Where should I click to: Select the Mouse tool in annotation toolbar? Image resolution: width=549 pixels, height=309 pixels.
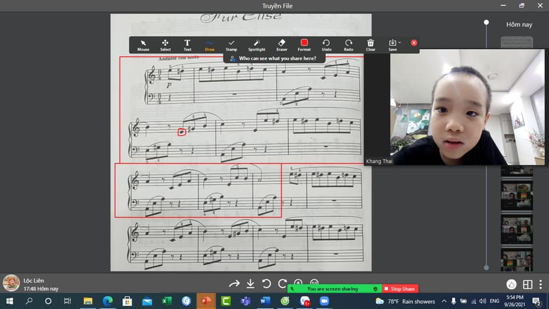click(x=143, y=45)
